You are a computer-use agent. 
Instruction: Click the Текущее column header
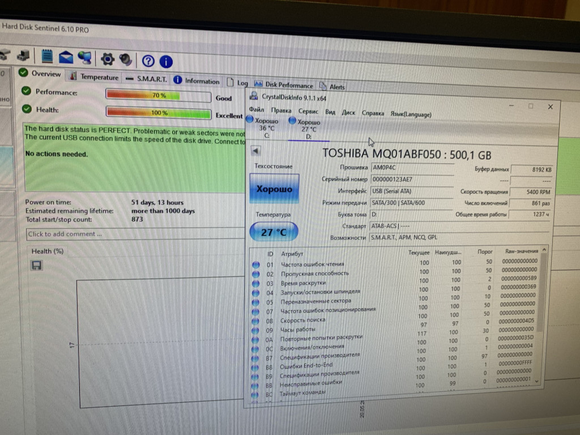(419, 252)
